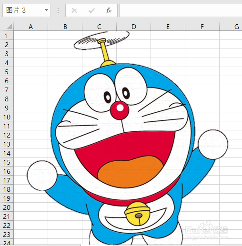Open the Name Box dropdown arrow
Viewport: 242px width, 246px height.
coord(46,10)
